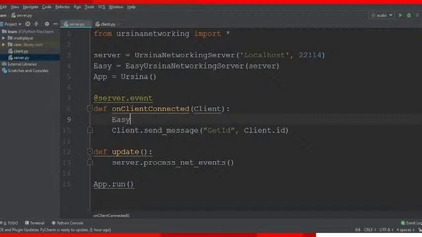
Task: Select the learn project root folder
Action: tap(28, 32)
